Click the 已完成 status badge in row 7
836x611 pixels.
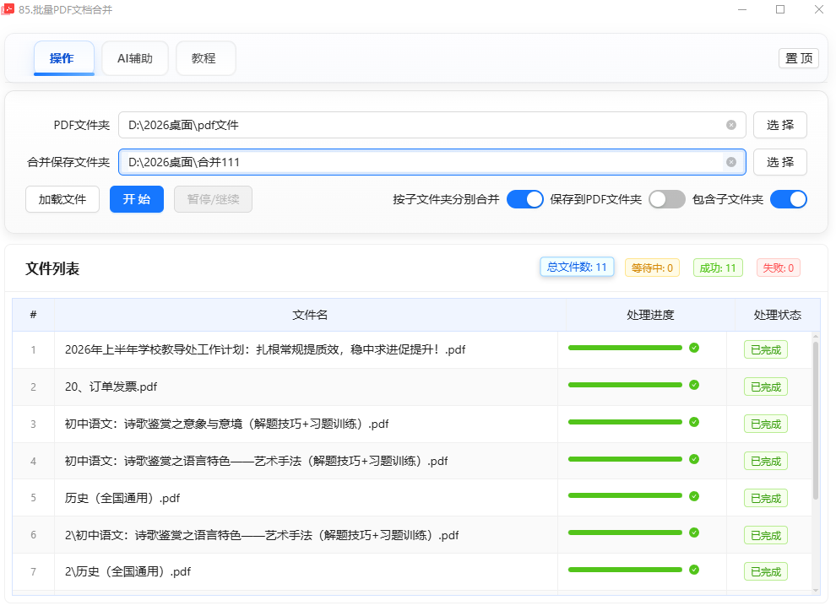pos(765,572)
